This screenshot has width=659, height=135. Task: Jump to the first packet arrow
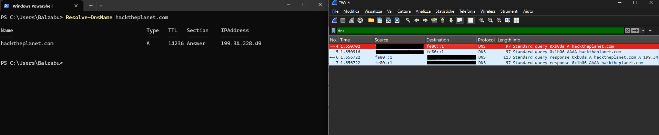click(443, 20)
